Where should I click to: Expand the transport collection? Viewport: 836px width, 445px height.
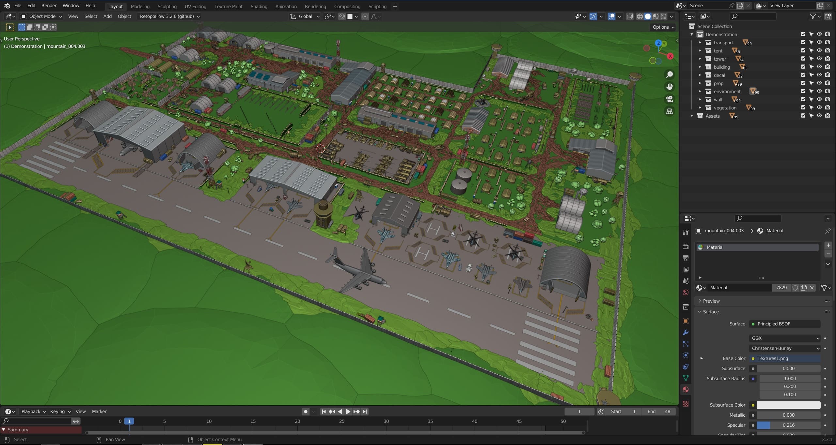click(700, 43)
